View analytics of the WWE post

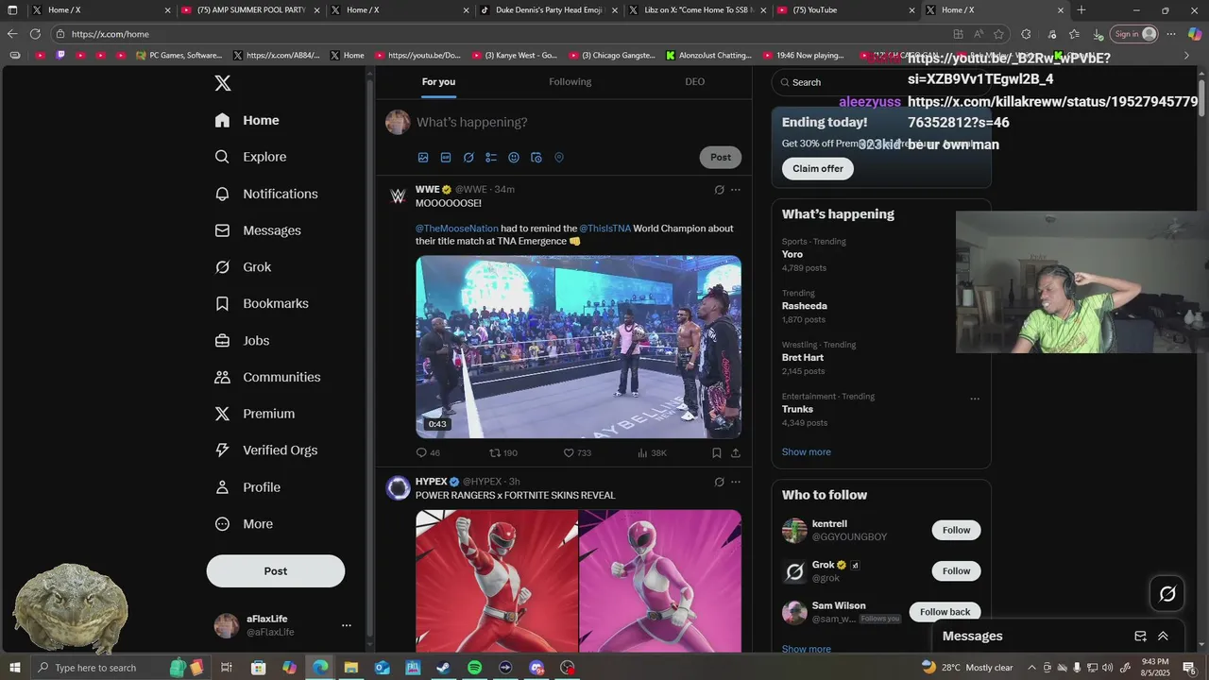coord(652,453)
